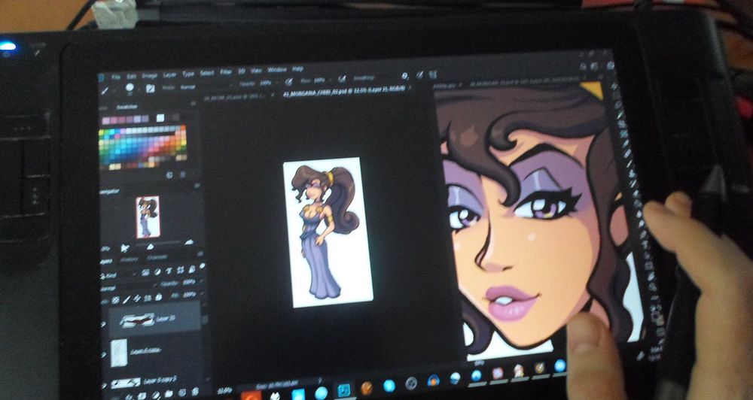The image size is (753, 400).
Task: Filter layers by smart objects icon
Action: [x=191, y=269]
